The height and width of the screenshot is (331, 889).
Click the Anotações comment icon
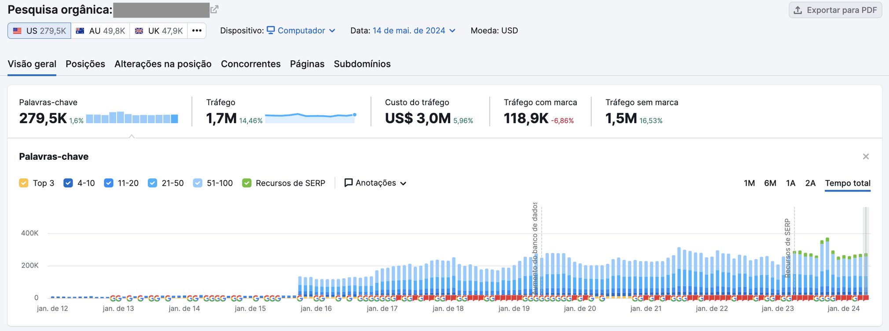click(348, 183)
